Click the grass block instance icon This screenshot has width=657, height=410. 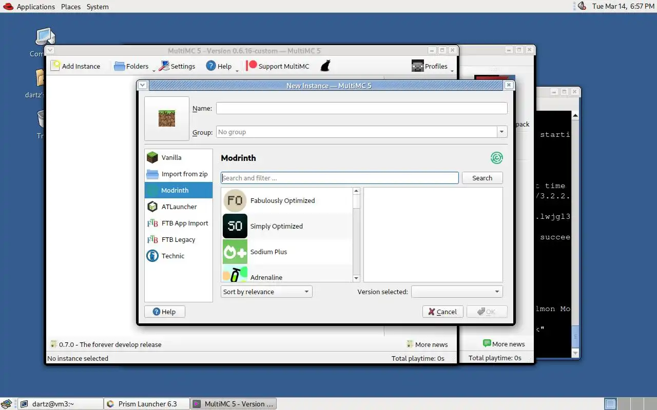[167, 118]
